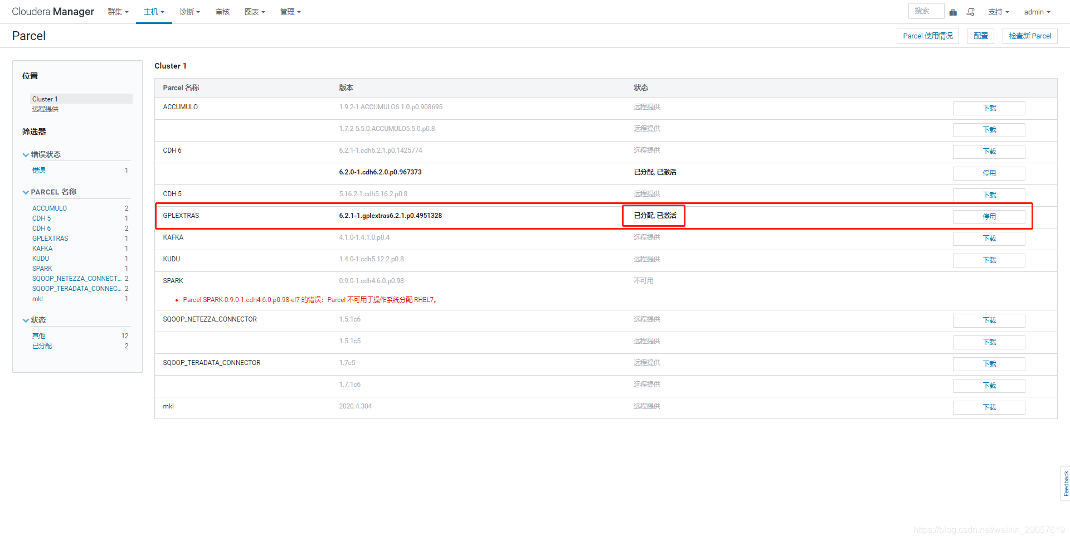Filter by mkl parcel name

pyautogui.click(x=37, y=299)
